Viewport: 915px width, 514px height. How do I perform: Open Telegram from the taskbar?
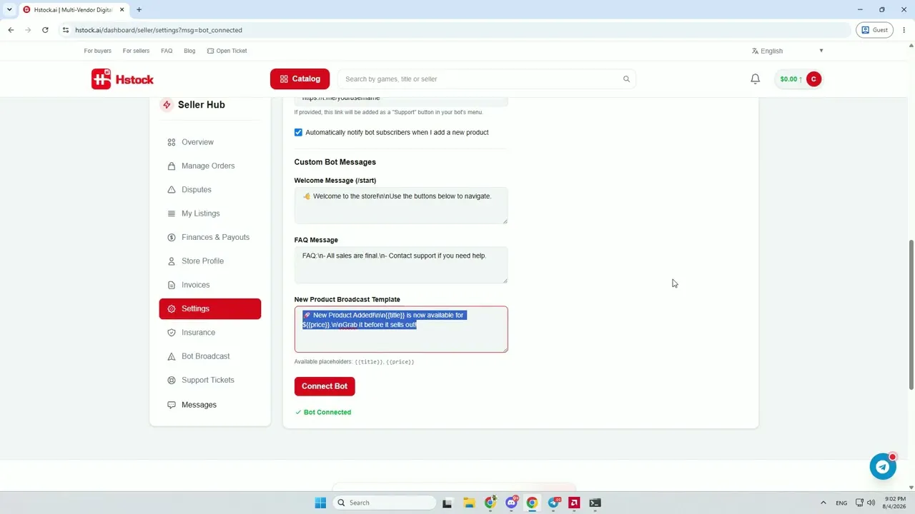click(x=553, y=503)
